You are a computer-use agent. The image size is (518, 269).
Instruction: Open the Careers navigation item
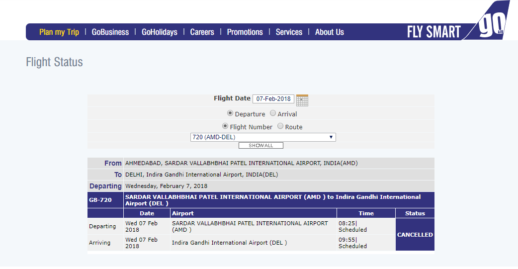[202, 32]
